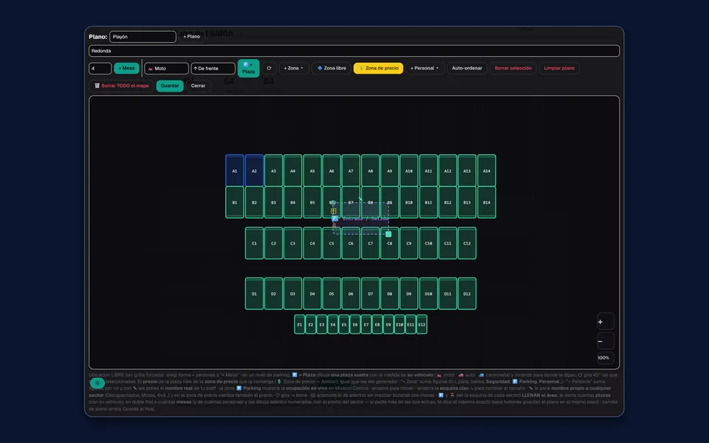Zoom in with the plus button
709x443 pixels.
[606, 322]
